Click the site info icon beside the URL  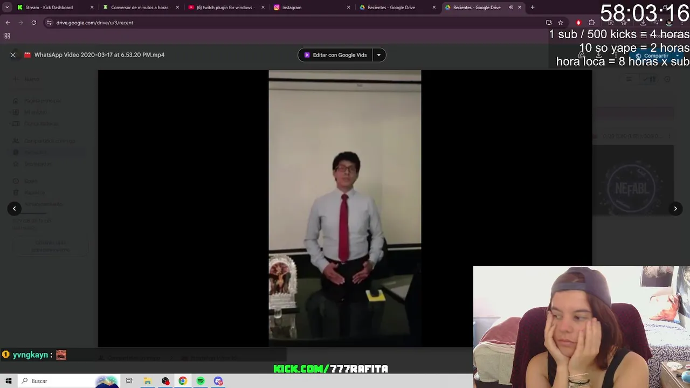coord(49,23)
